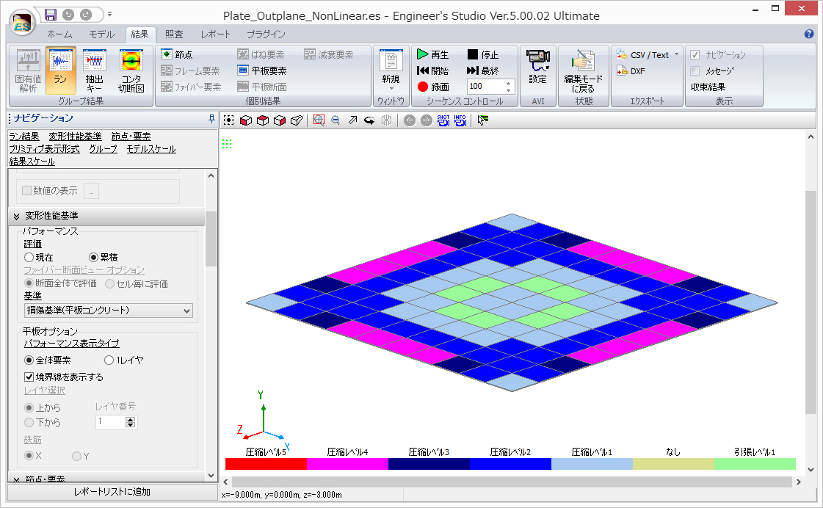823x508 pixels.
Task: Click the viewport horizontal scrollbar
Action: (x=512, y=482)
